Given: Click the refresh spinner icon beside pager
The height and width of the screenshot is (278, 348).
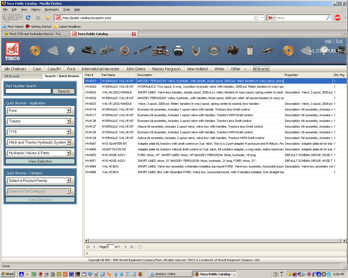Looking at the screenshot, I should (x=140, y=247).
